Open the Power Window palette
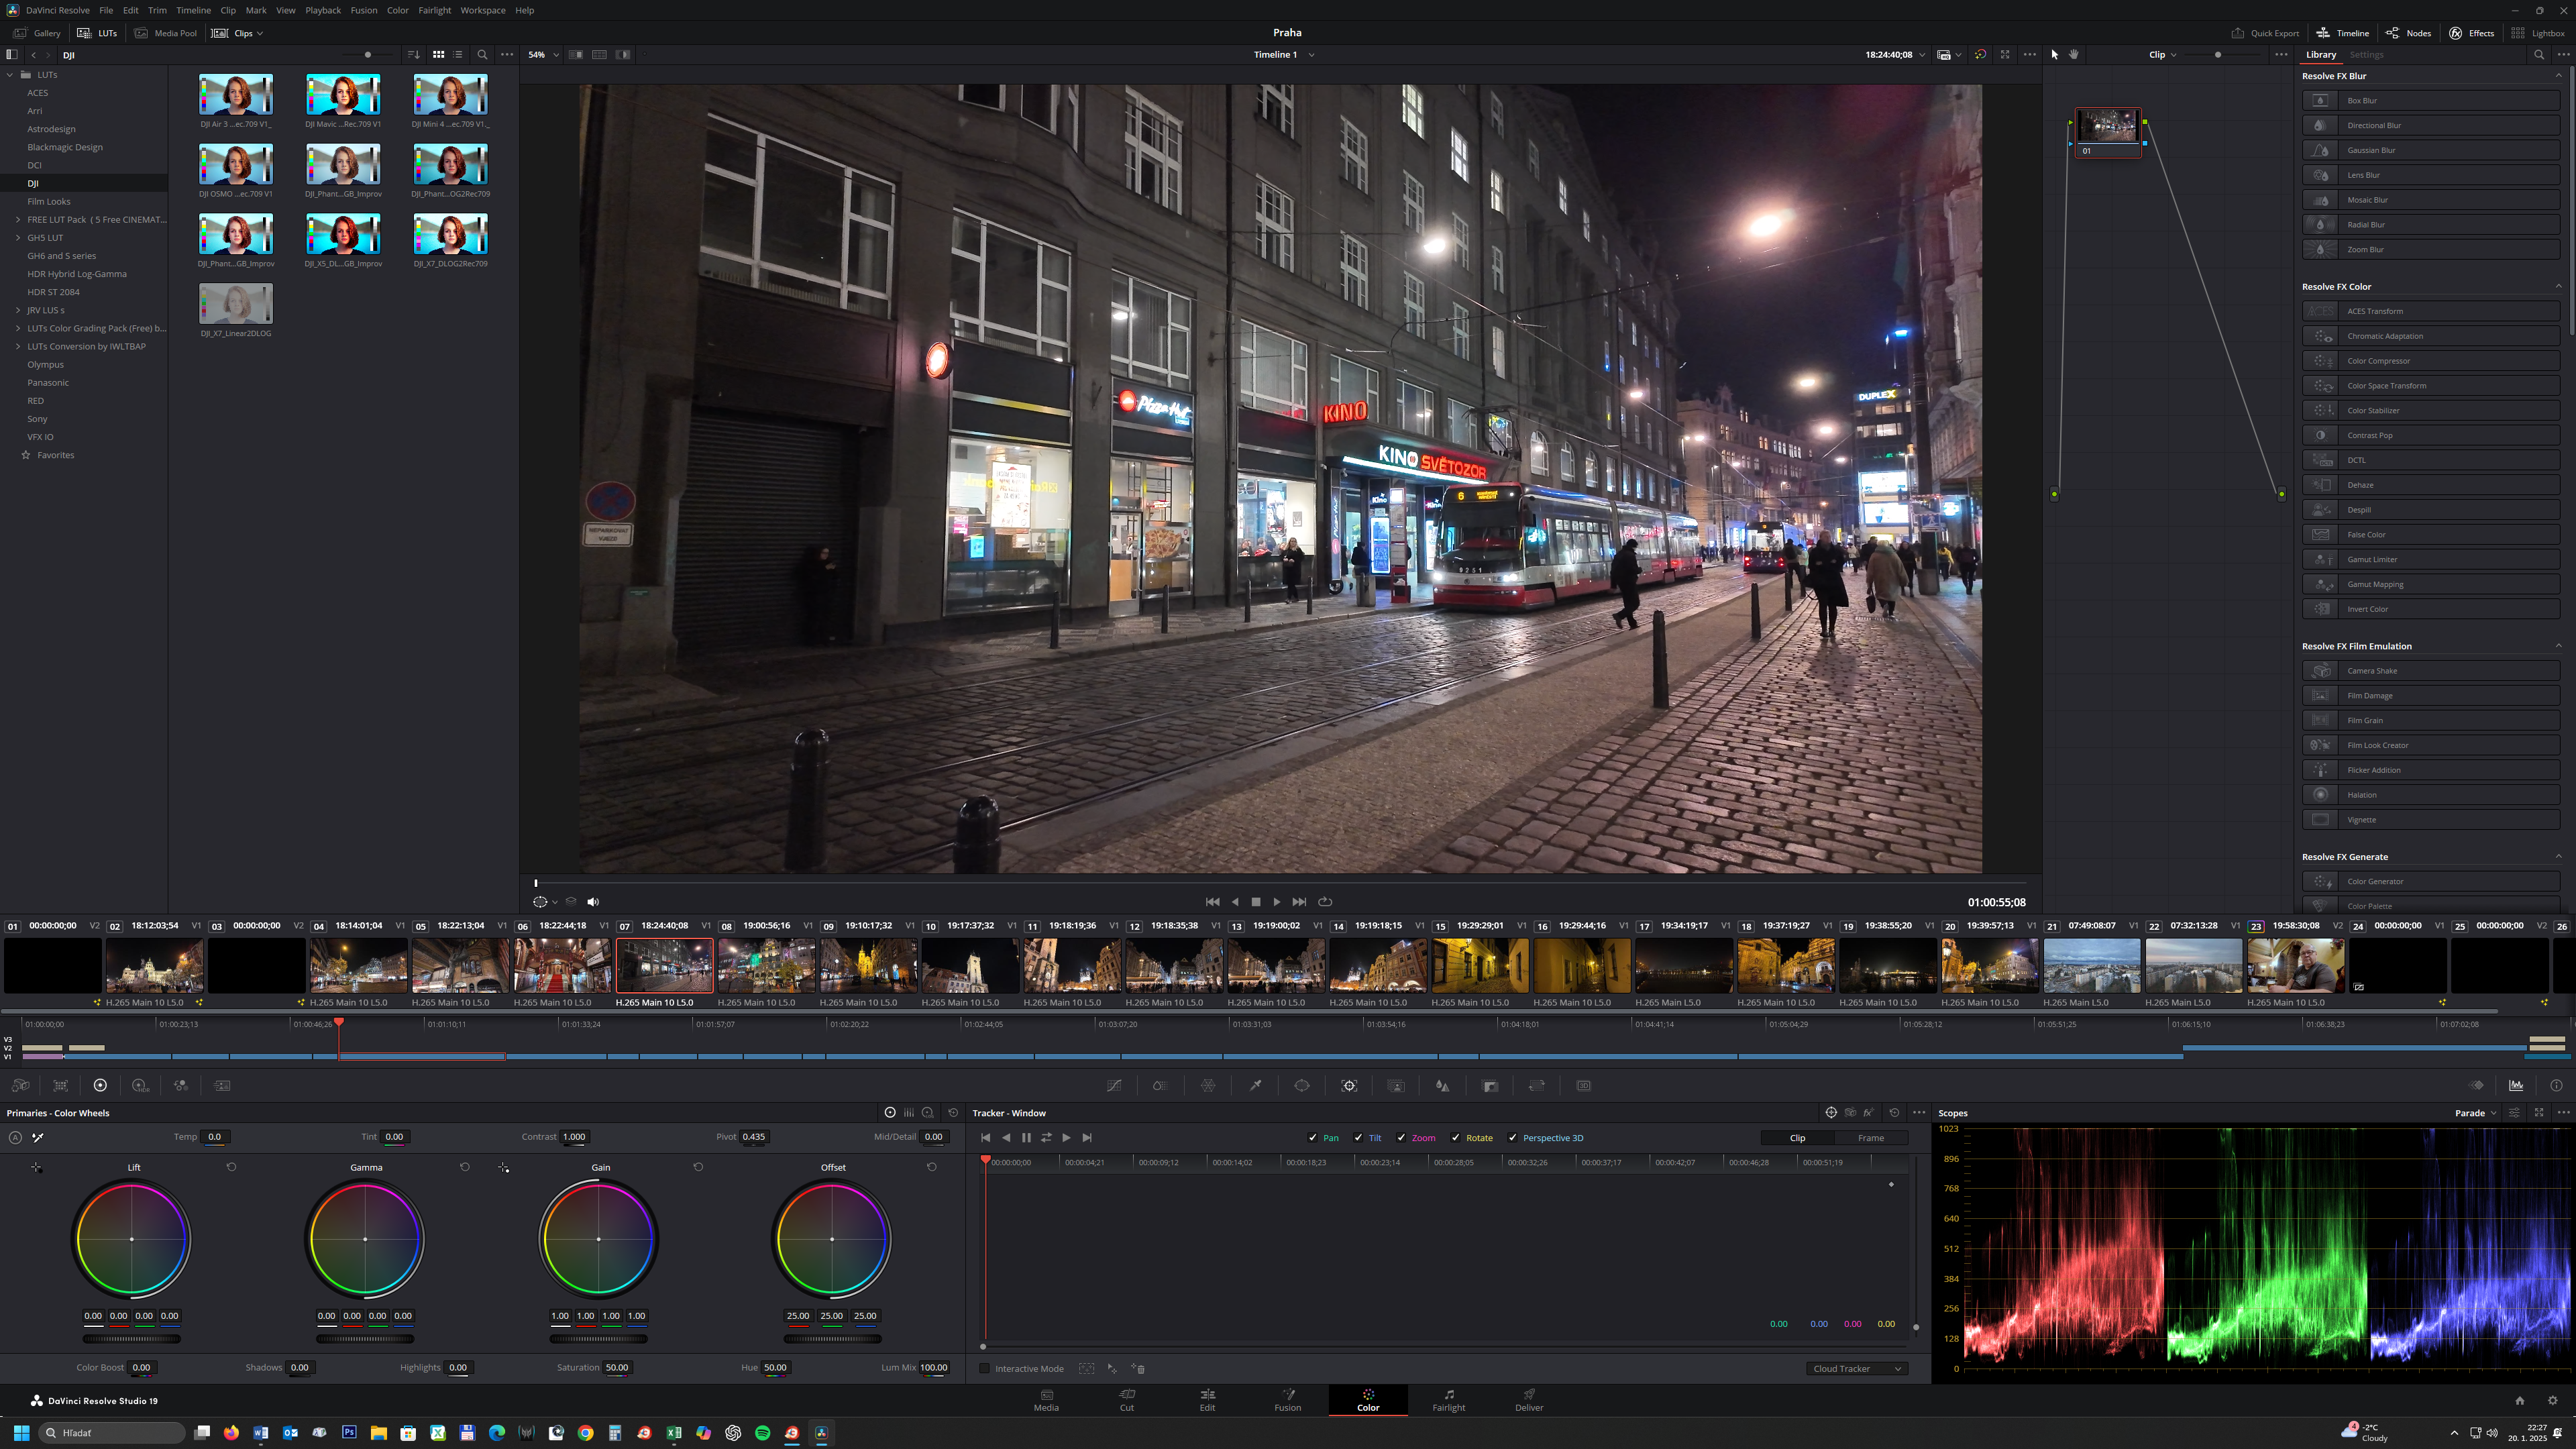Viewport: 2576px width, 1449px height. coord(1301,1085)
